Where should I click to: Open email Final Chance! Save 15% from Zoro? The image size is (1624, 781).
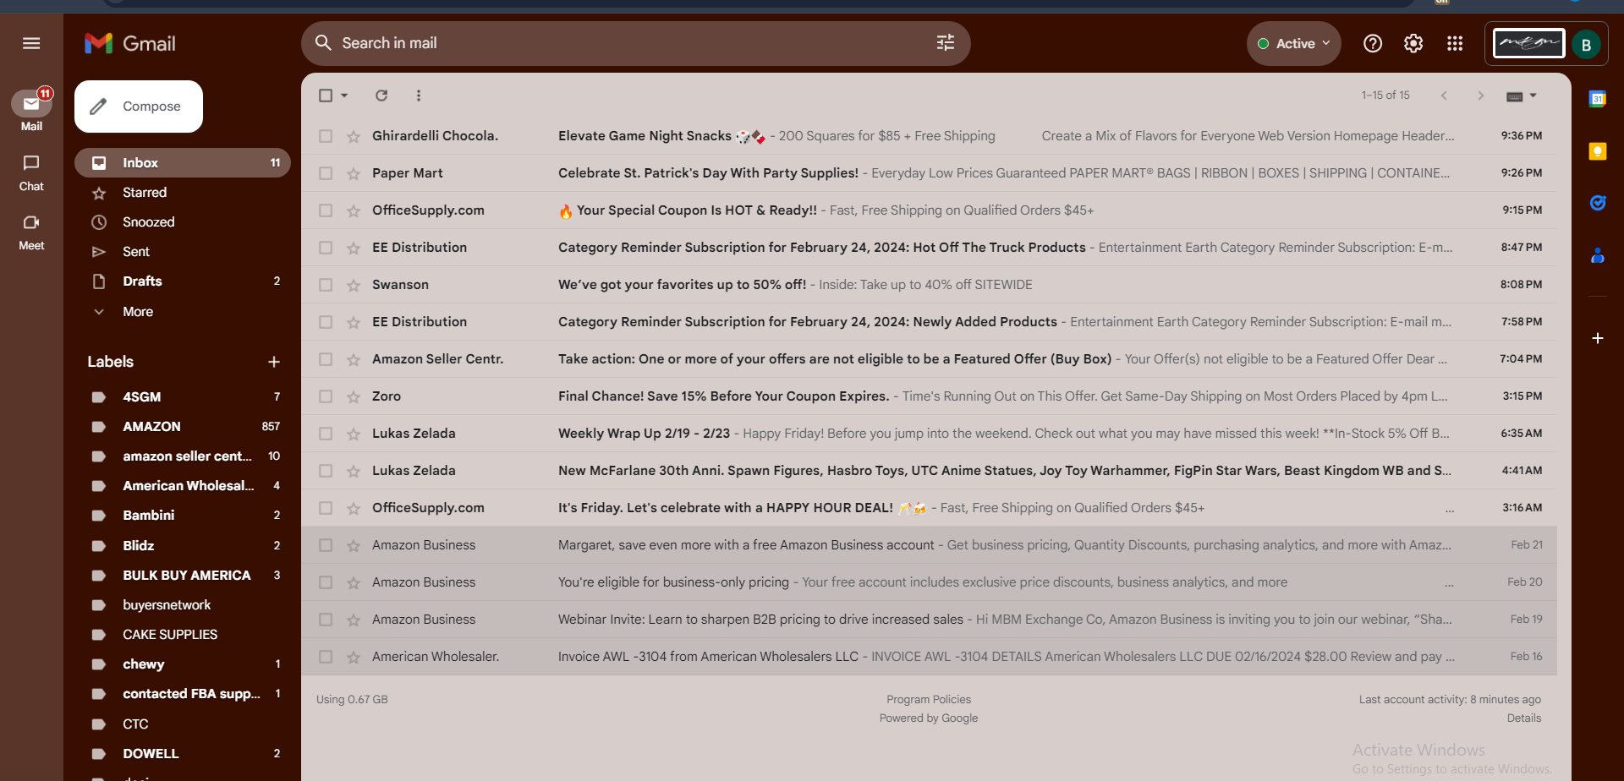click(930, 396)
